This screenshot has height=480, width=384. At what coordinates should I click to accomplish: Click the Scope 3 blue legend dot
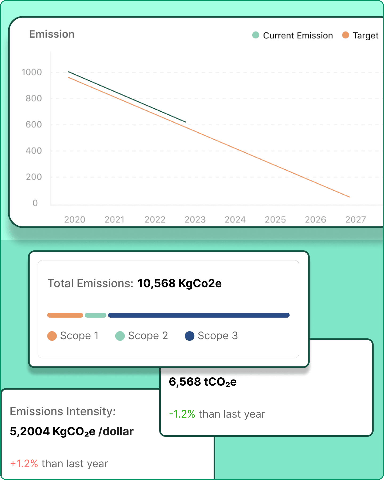190,336
